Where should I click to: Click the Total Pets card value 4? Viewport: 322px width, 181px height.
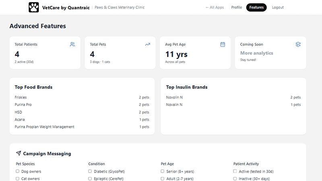point(92,54)
